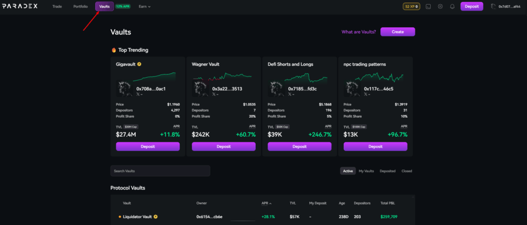Viewport: 527px width, 225px height.
Task: Click the Paradex logo
Action: 20,6
